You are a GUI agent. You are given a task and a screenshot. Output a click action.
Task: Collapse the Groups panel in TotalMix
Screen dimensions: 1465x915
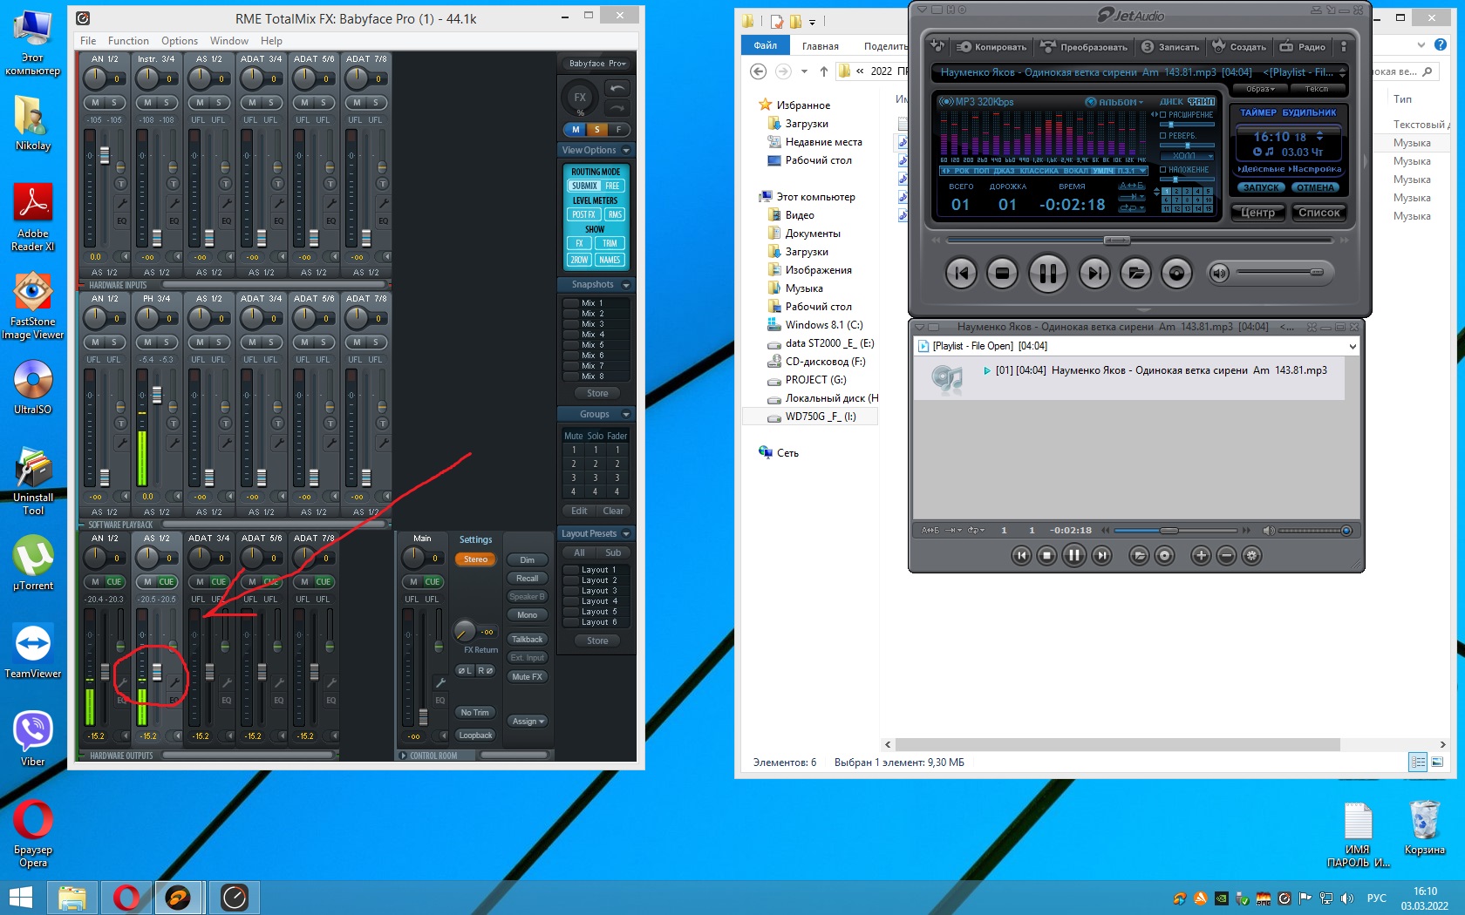626,415
